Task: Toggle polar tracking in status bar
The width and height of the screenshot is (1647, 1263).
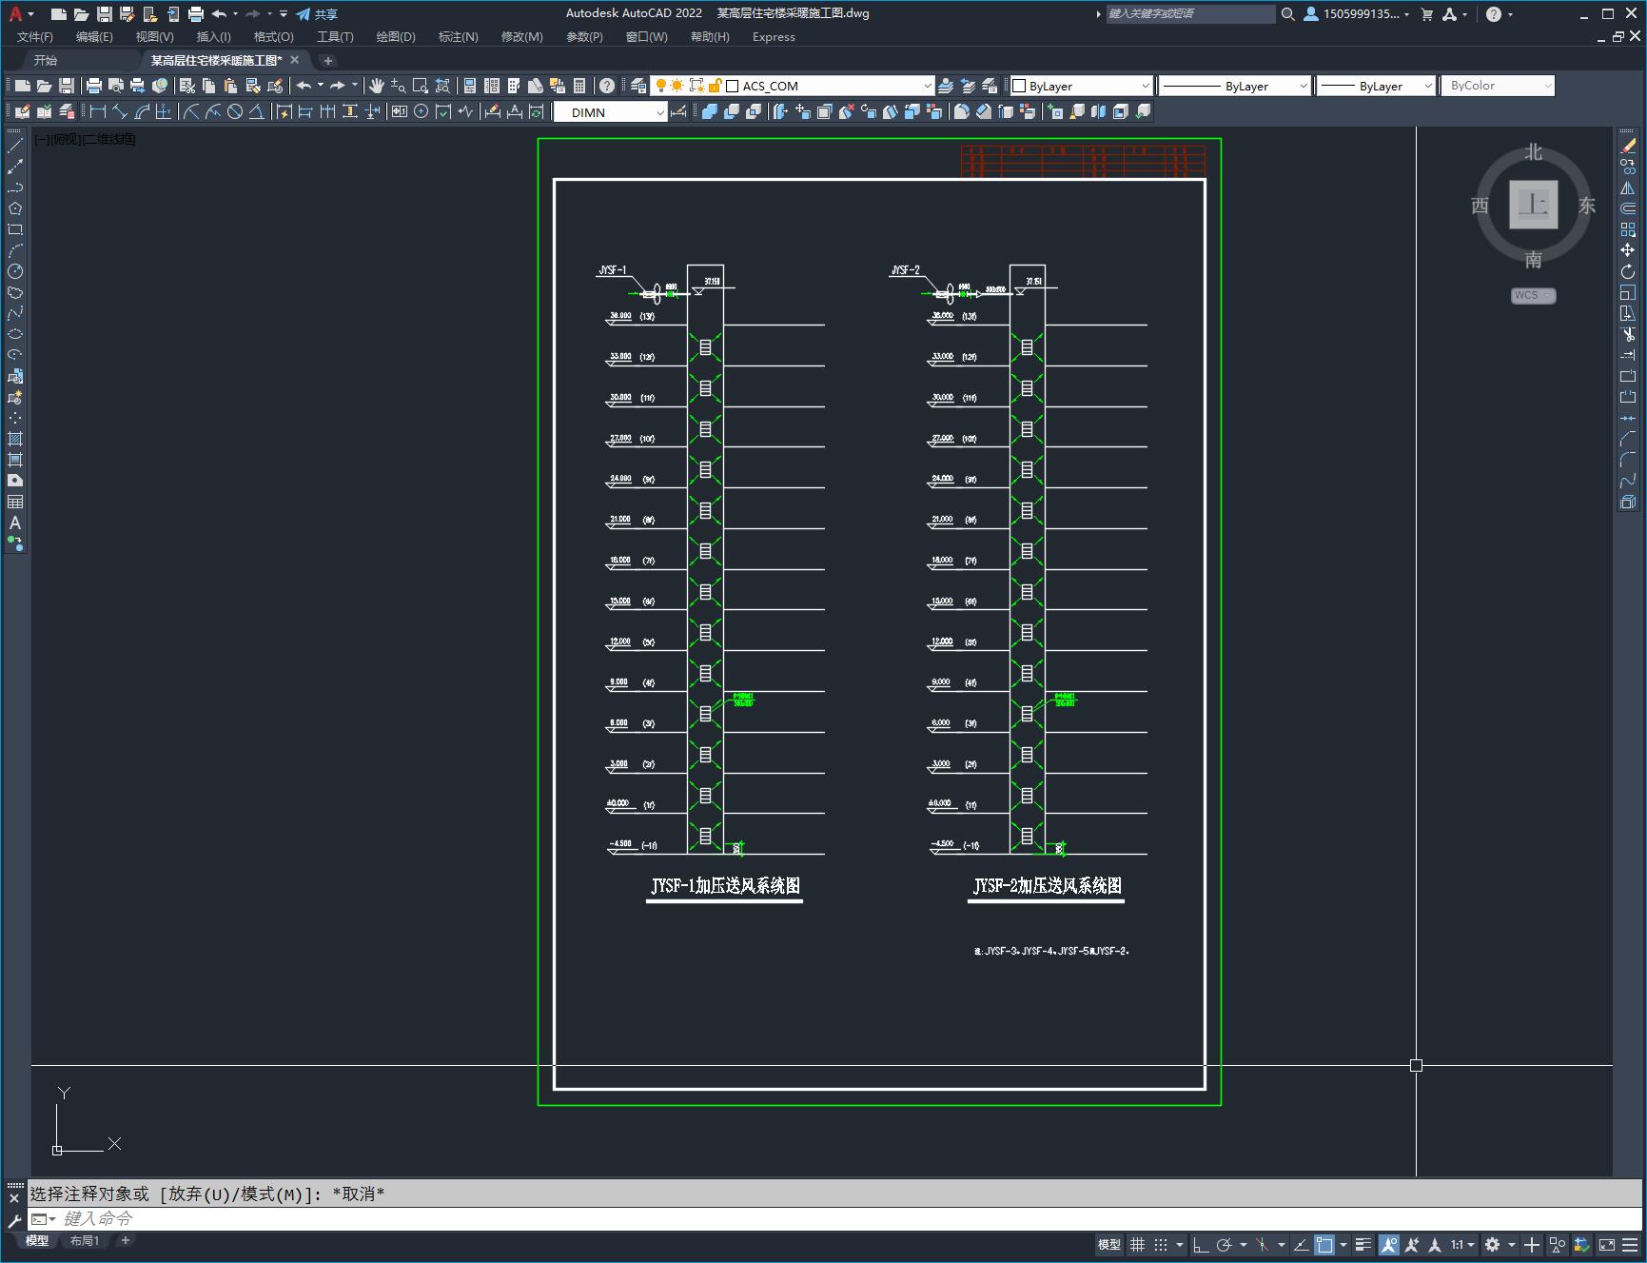Action: coord(1225,1245)
